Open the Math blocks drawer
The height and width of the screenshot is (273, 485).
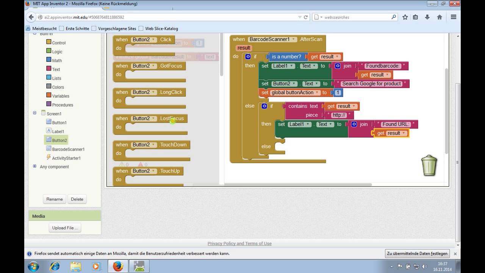click(x=54, y=60)
